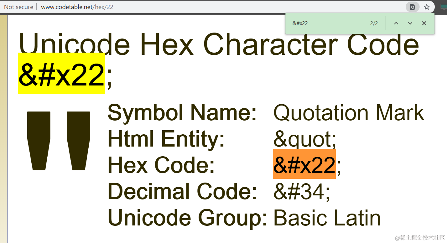
Task: Click the address bar URL www.codetable.net/hex/22
Action: 77,7
